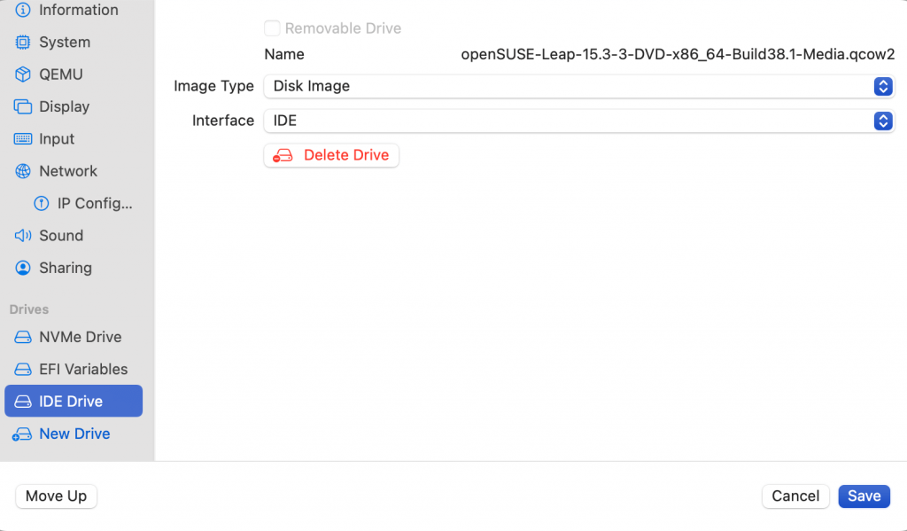Select the highlighted IDE Drive entry

[x=74, y=402]
